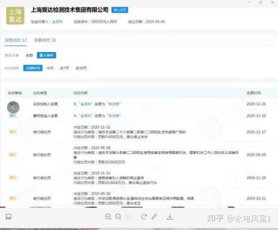Click the actual-size icon beside zoom out
The width and height of the screenshot is (278, 230).
[x=129, y=217]
